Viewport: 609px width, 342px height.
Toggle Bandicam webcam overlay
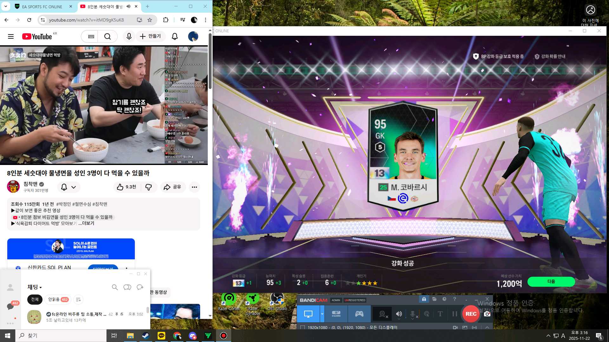(383, 314)
